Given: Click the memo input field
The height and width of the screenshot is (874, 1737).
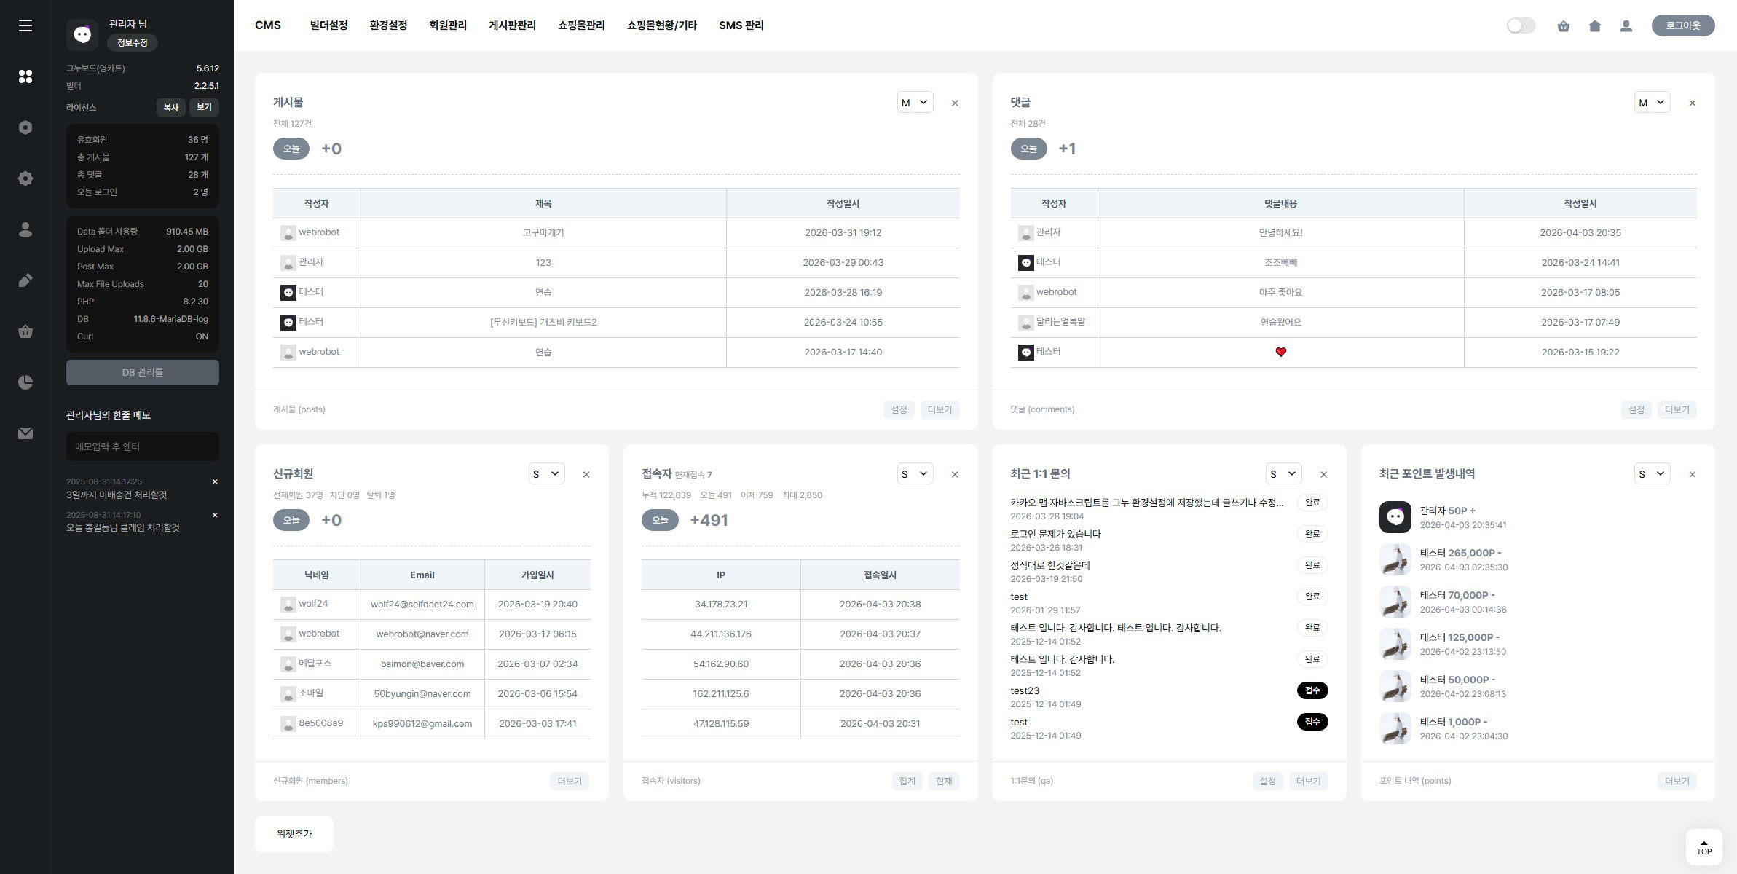Looking at the screenshot, I should pyautogui.click(x=142, y=446).
